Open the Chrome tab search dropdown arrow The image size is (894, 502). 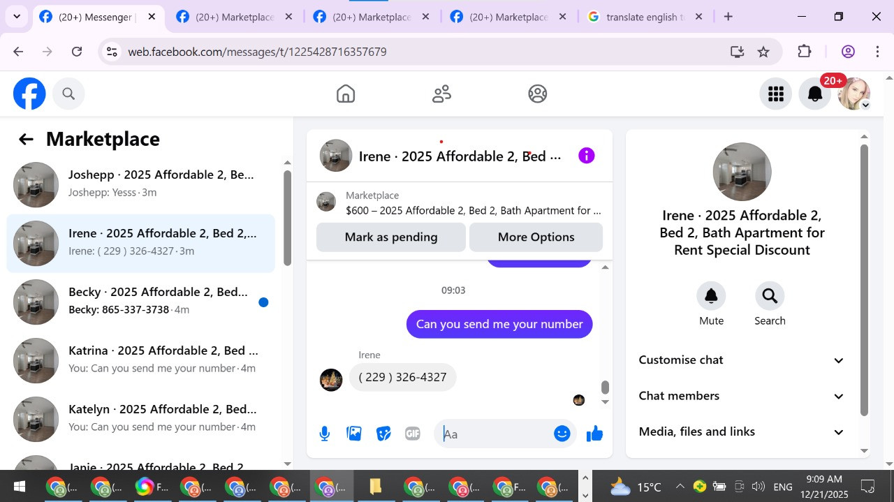pyautogui.click(x=16, y=17)
